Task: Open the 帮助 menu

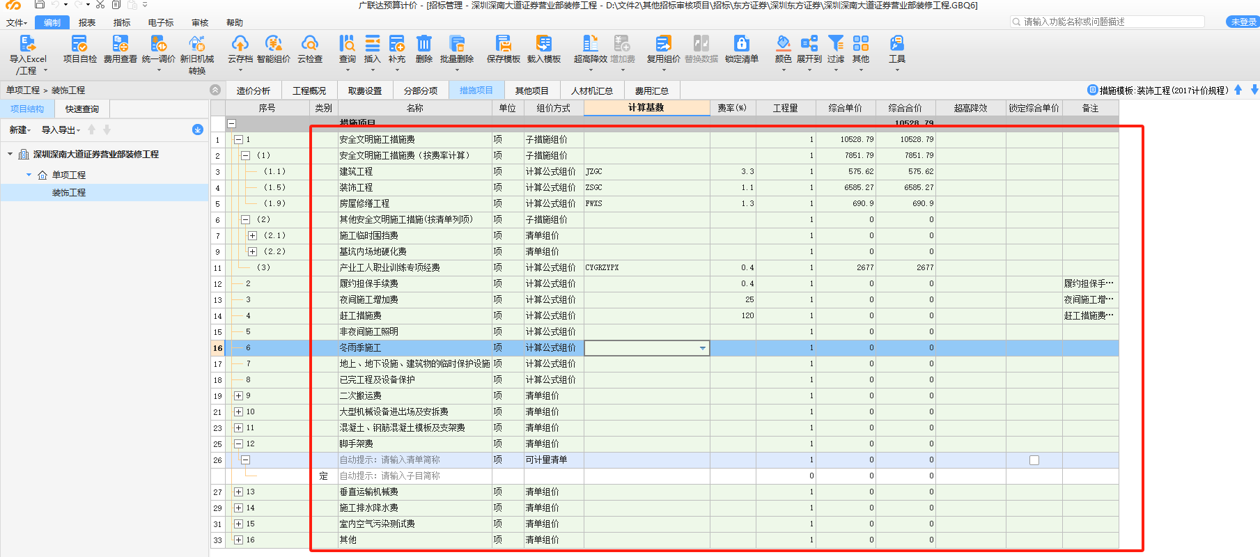Action: (x=235, y=23)
